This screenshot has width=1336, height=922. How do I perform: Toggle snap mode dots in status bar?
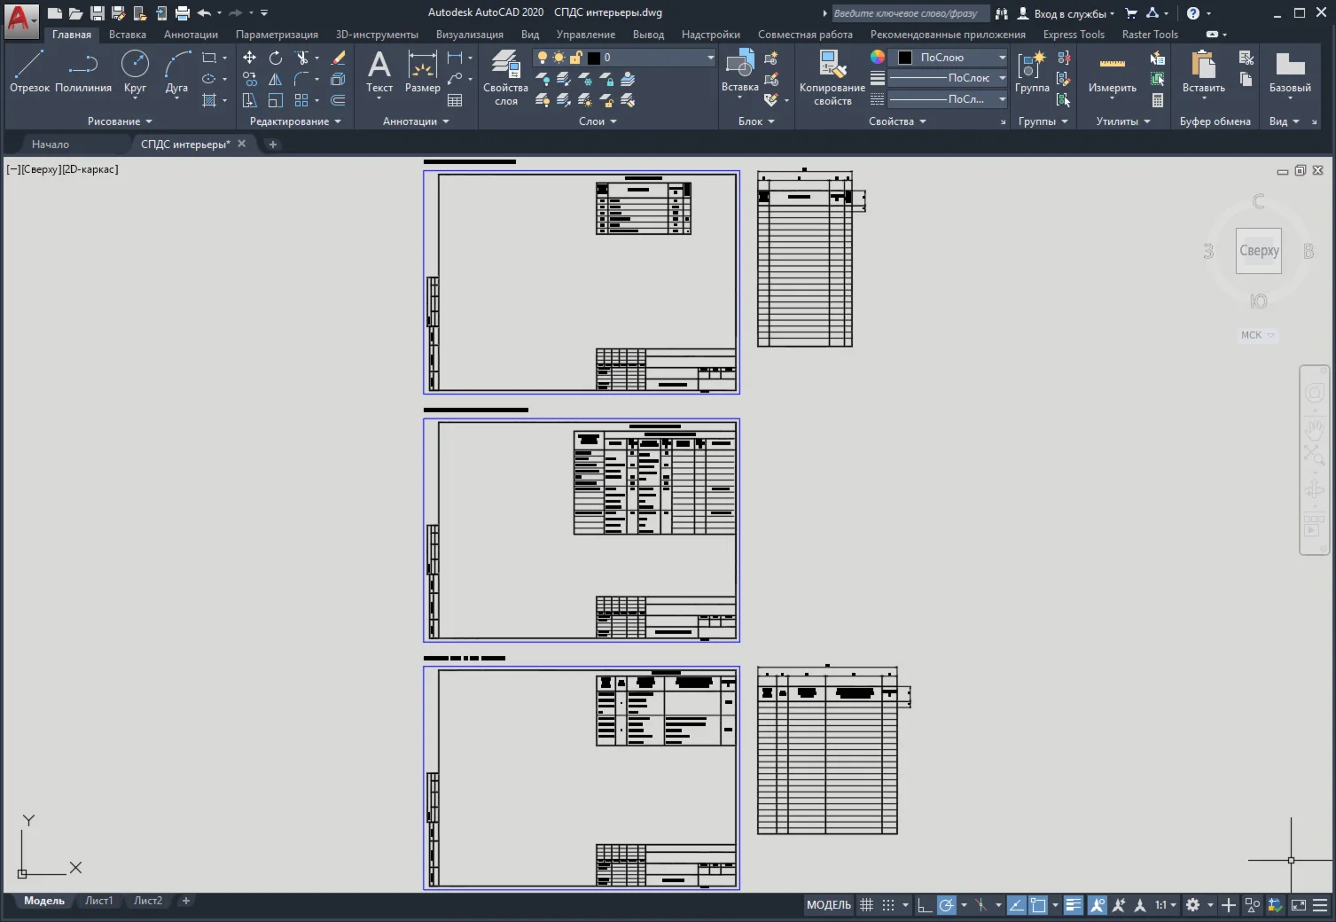888,905
